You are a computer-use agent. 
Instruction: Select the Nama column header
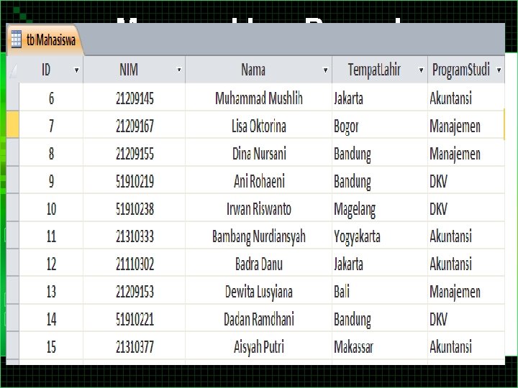[x=259, y=70]
